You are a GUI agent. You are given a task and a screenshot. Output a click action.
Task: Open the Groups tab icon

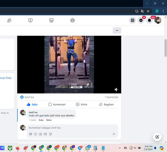click(x=72, y=20)
